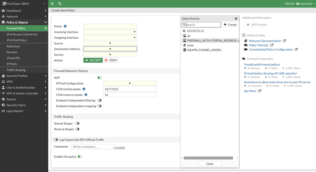316x172 pixels.
Task: Toggle the hamburger menu icon
Action: [52, 4]
